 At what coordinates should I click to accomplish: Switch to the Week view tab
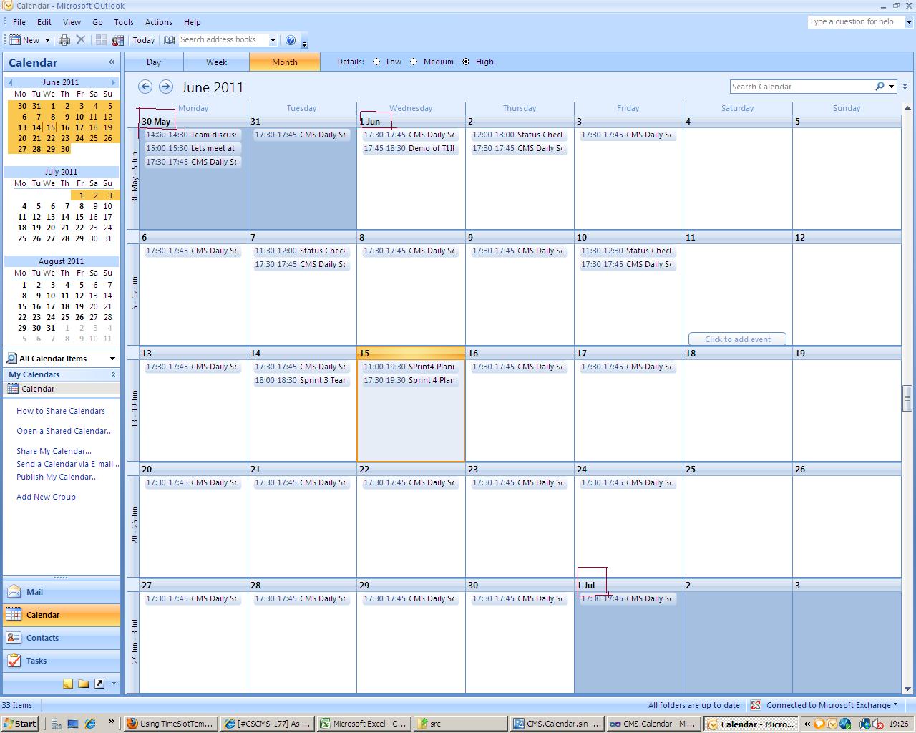coord(217,62)
